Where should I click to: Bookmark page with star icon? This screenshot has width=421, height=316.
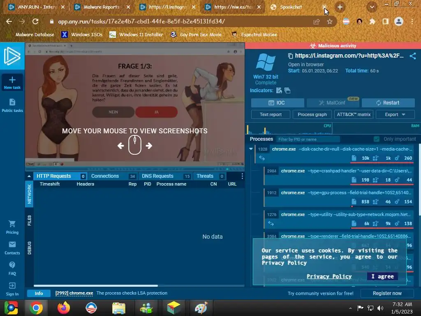coord(330,21)
